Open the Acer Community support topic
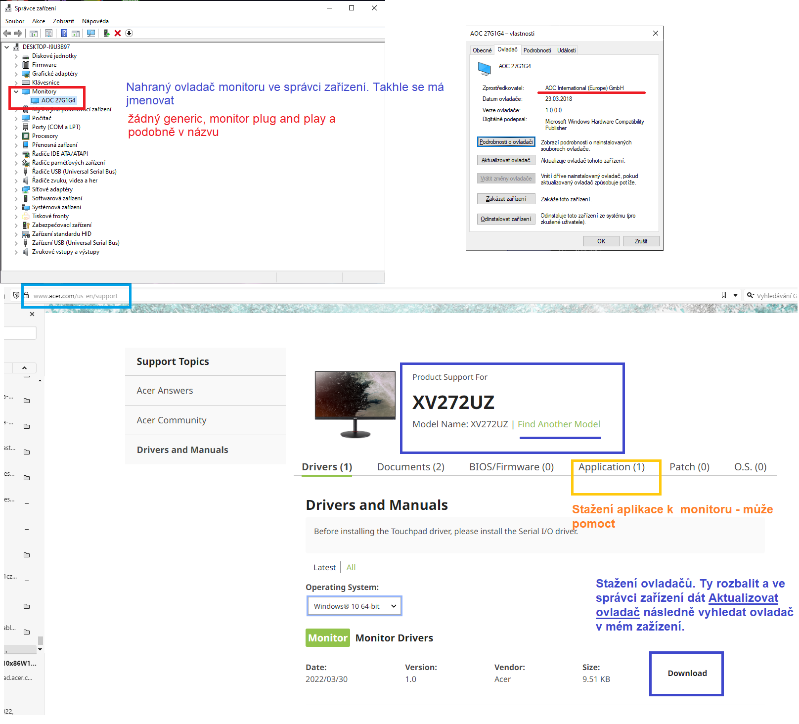 171,420
